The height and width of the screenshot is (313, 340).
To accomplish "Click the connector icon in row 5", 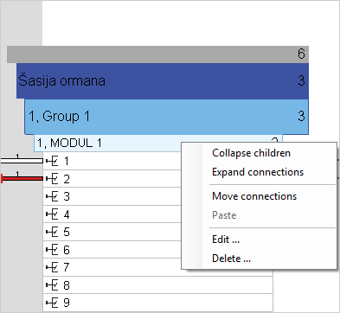I will click(x=52, y=232).
